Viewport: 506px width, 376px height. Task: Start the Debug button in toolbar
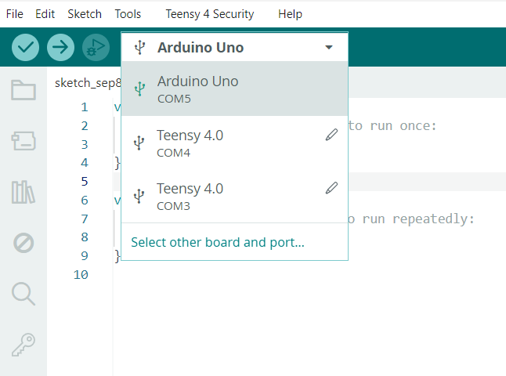96,48
